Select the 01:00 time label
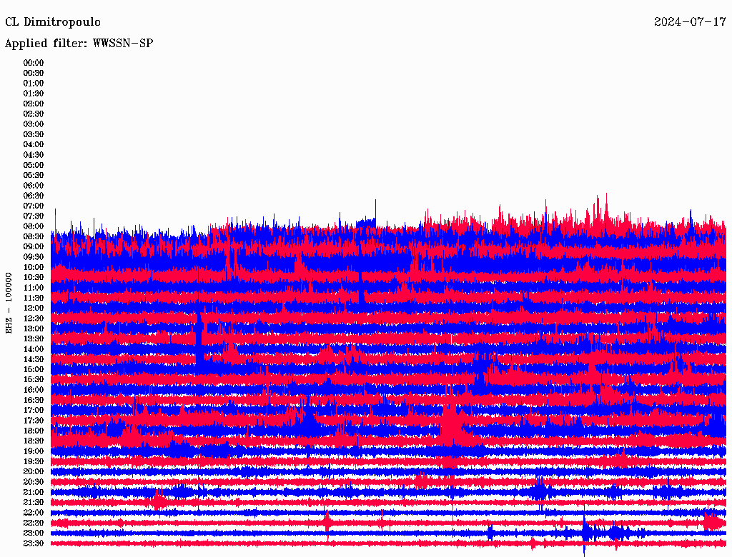This screenshot has width=732, height=557. coord(34,83)
